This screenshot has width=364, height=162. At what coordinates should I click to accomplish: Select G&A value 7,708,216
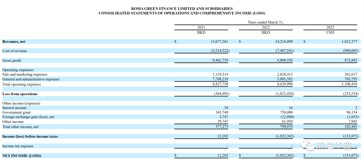point(220,79)
